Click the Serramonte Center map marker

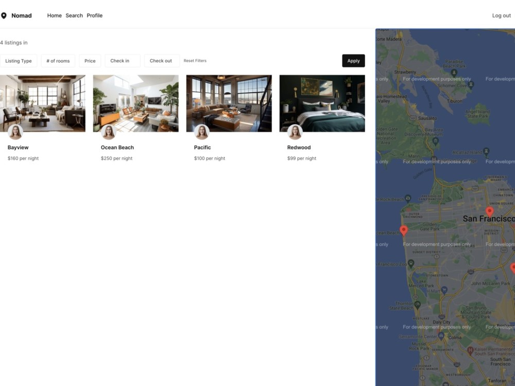click(x=441, y=335)
